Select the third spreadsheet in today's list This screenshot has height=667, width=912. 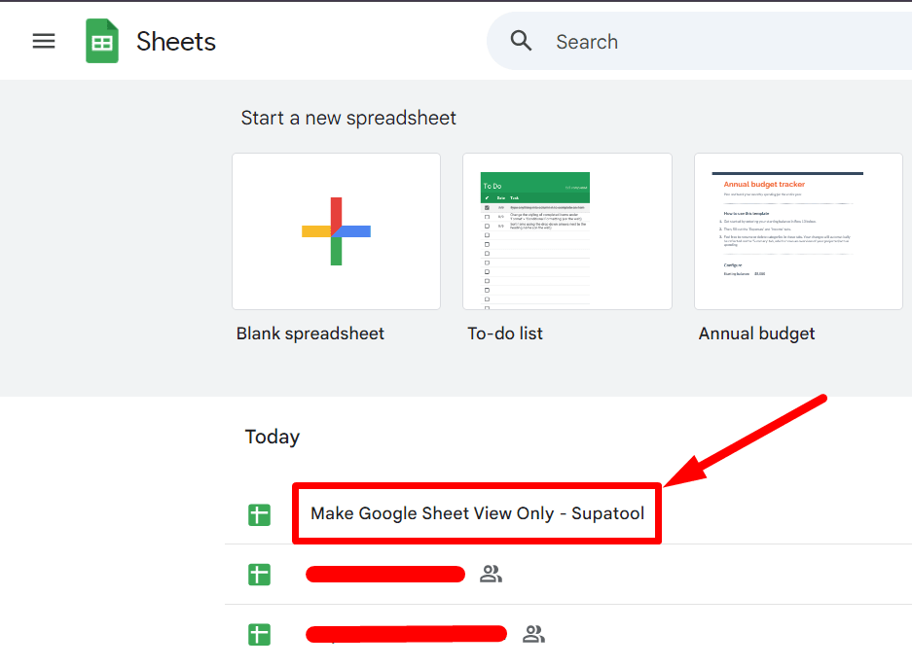click(x=405, y=634)
